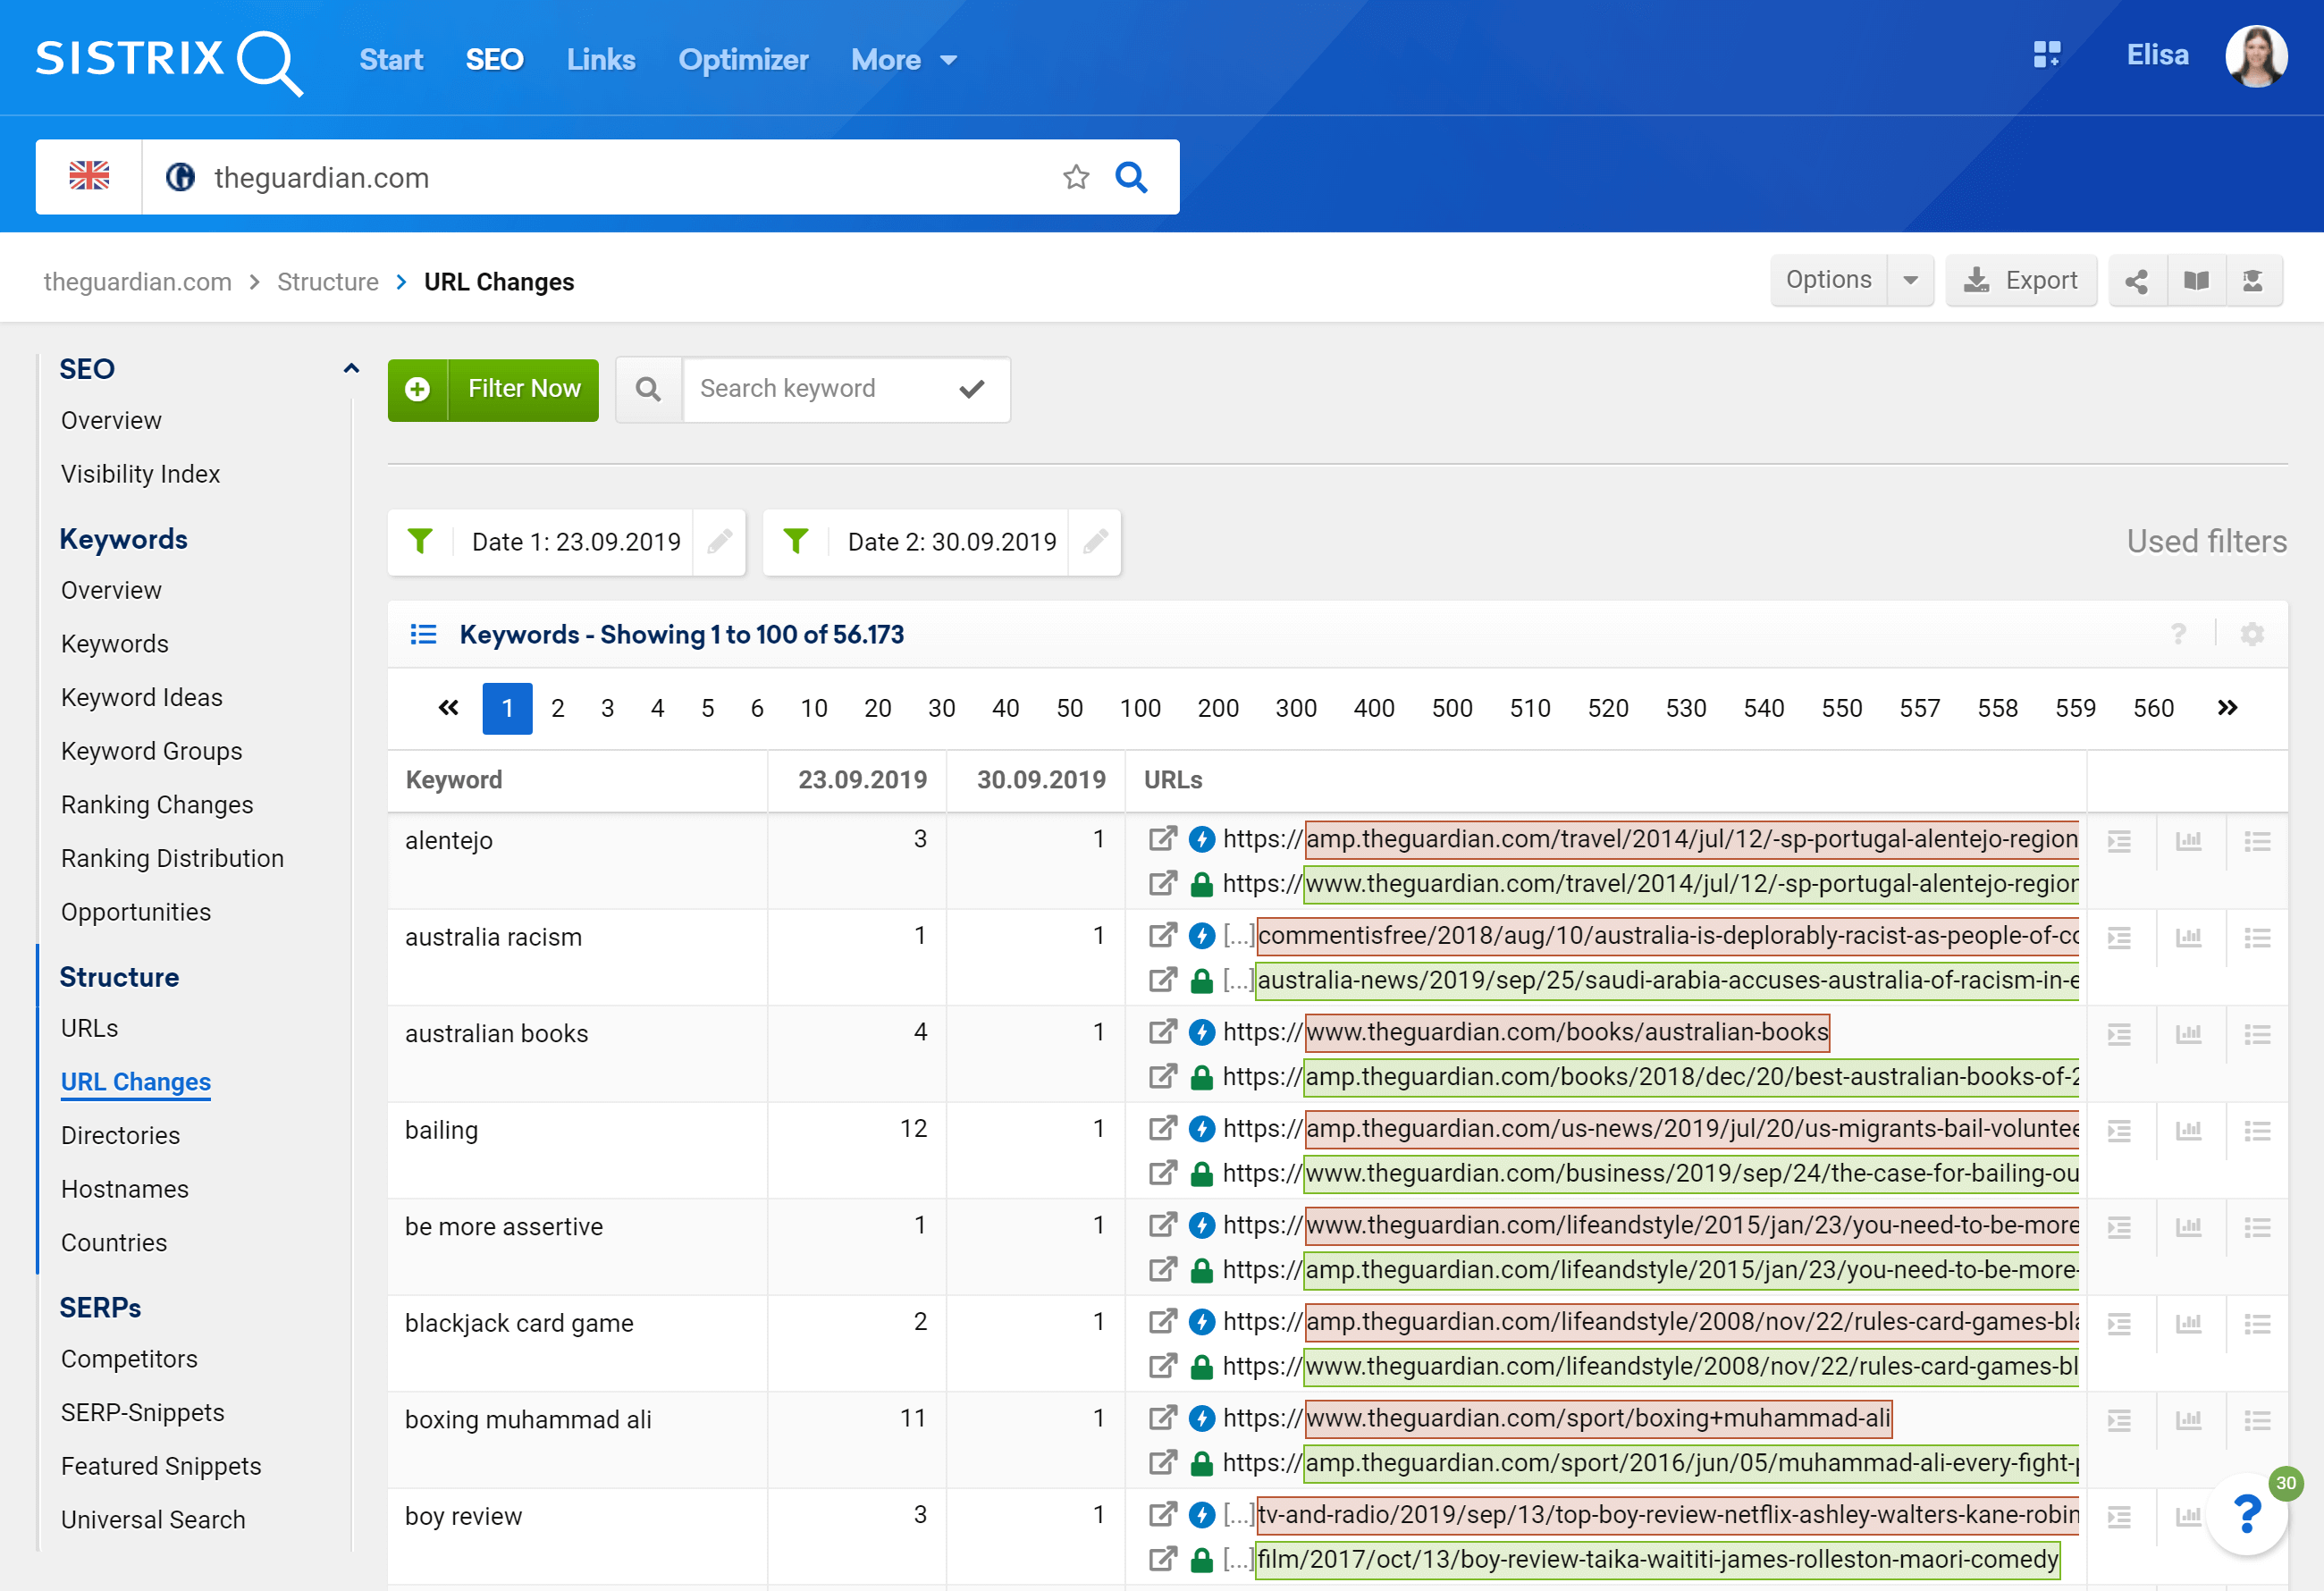Edit the Date 2 filter pencil
This screenshot has width=2324, height=1591.
point(1095,542)
